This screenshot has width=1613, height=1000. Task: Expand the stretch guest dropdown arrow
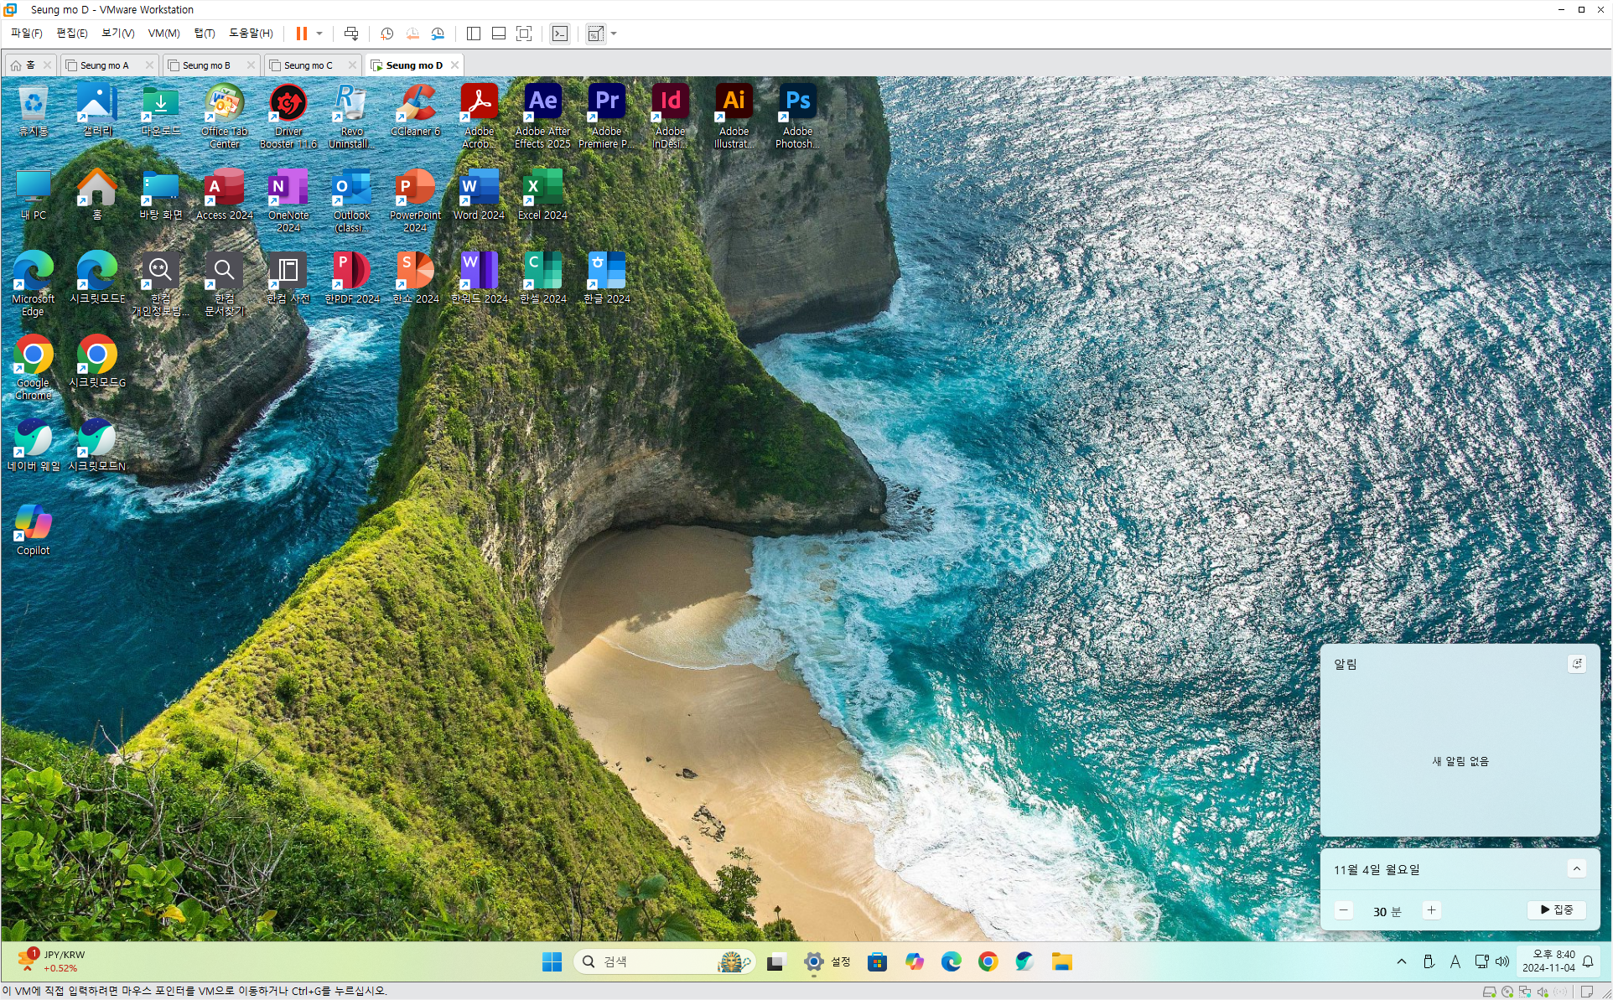coord(614,34)
